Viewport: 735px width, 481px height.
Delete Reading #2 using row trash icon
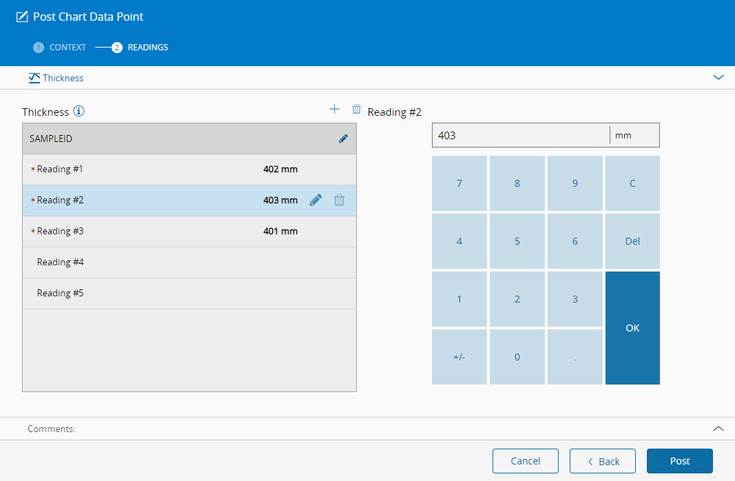point(340,201)
